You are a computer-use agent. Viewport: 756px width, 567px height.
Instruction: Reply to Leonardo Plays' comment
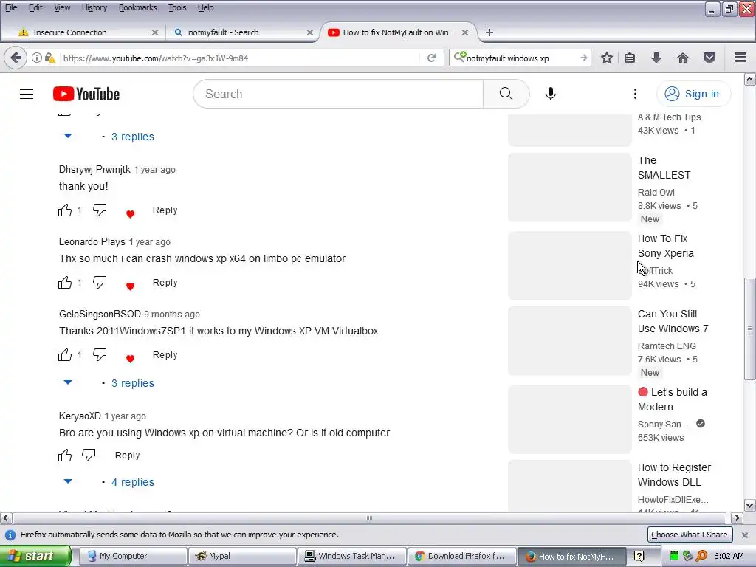click(x=165, y=283)
